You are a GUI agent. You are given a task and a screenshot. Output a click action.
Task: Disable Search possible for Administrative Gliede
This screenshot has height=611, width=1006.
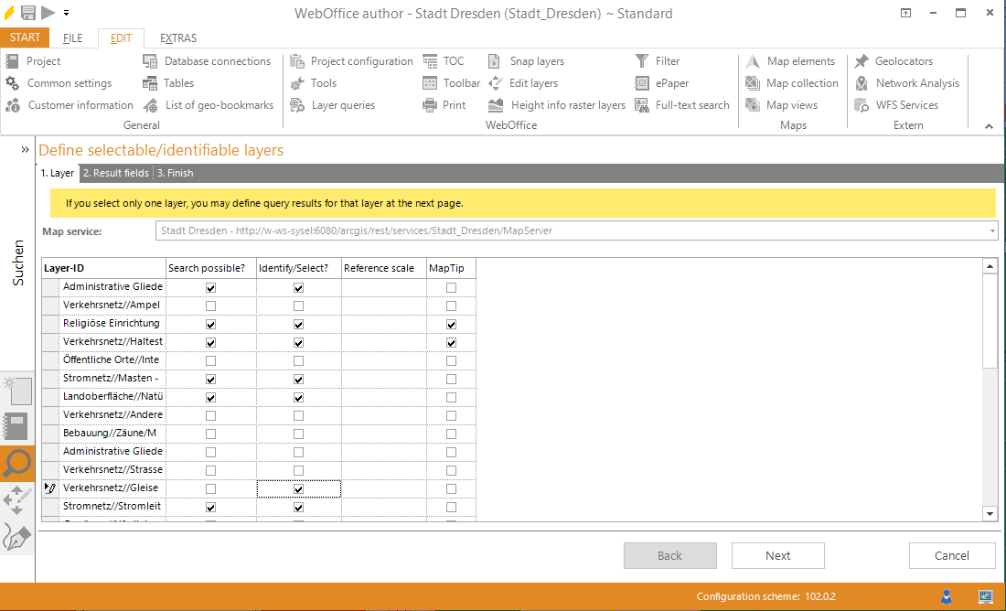[209, 286]
